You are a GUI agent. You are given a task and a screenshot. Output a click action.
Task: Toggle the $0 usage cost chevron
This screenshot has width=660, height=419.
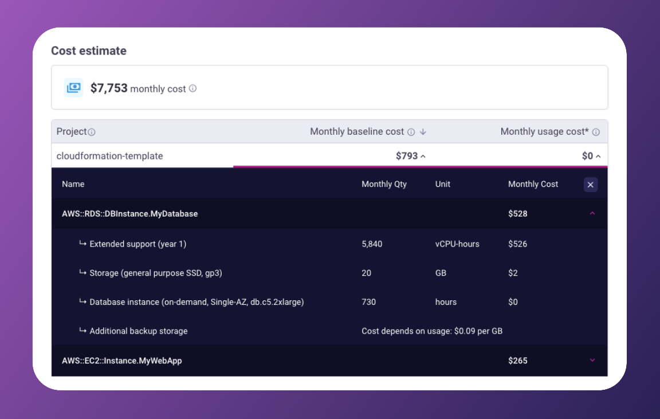coord(598,156)
